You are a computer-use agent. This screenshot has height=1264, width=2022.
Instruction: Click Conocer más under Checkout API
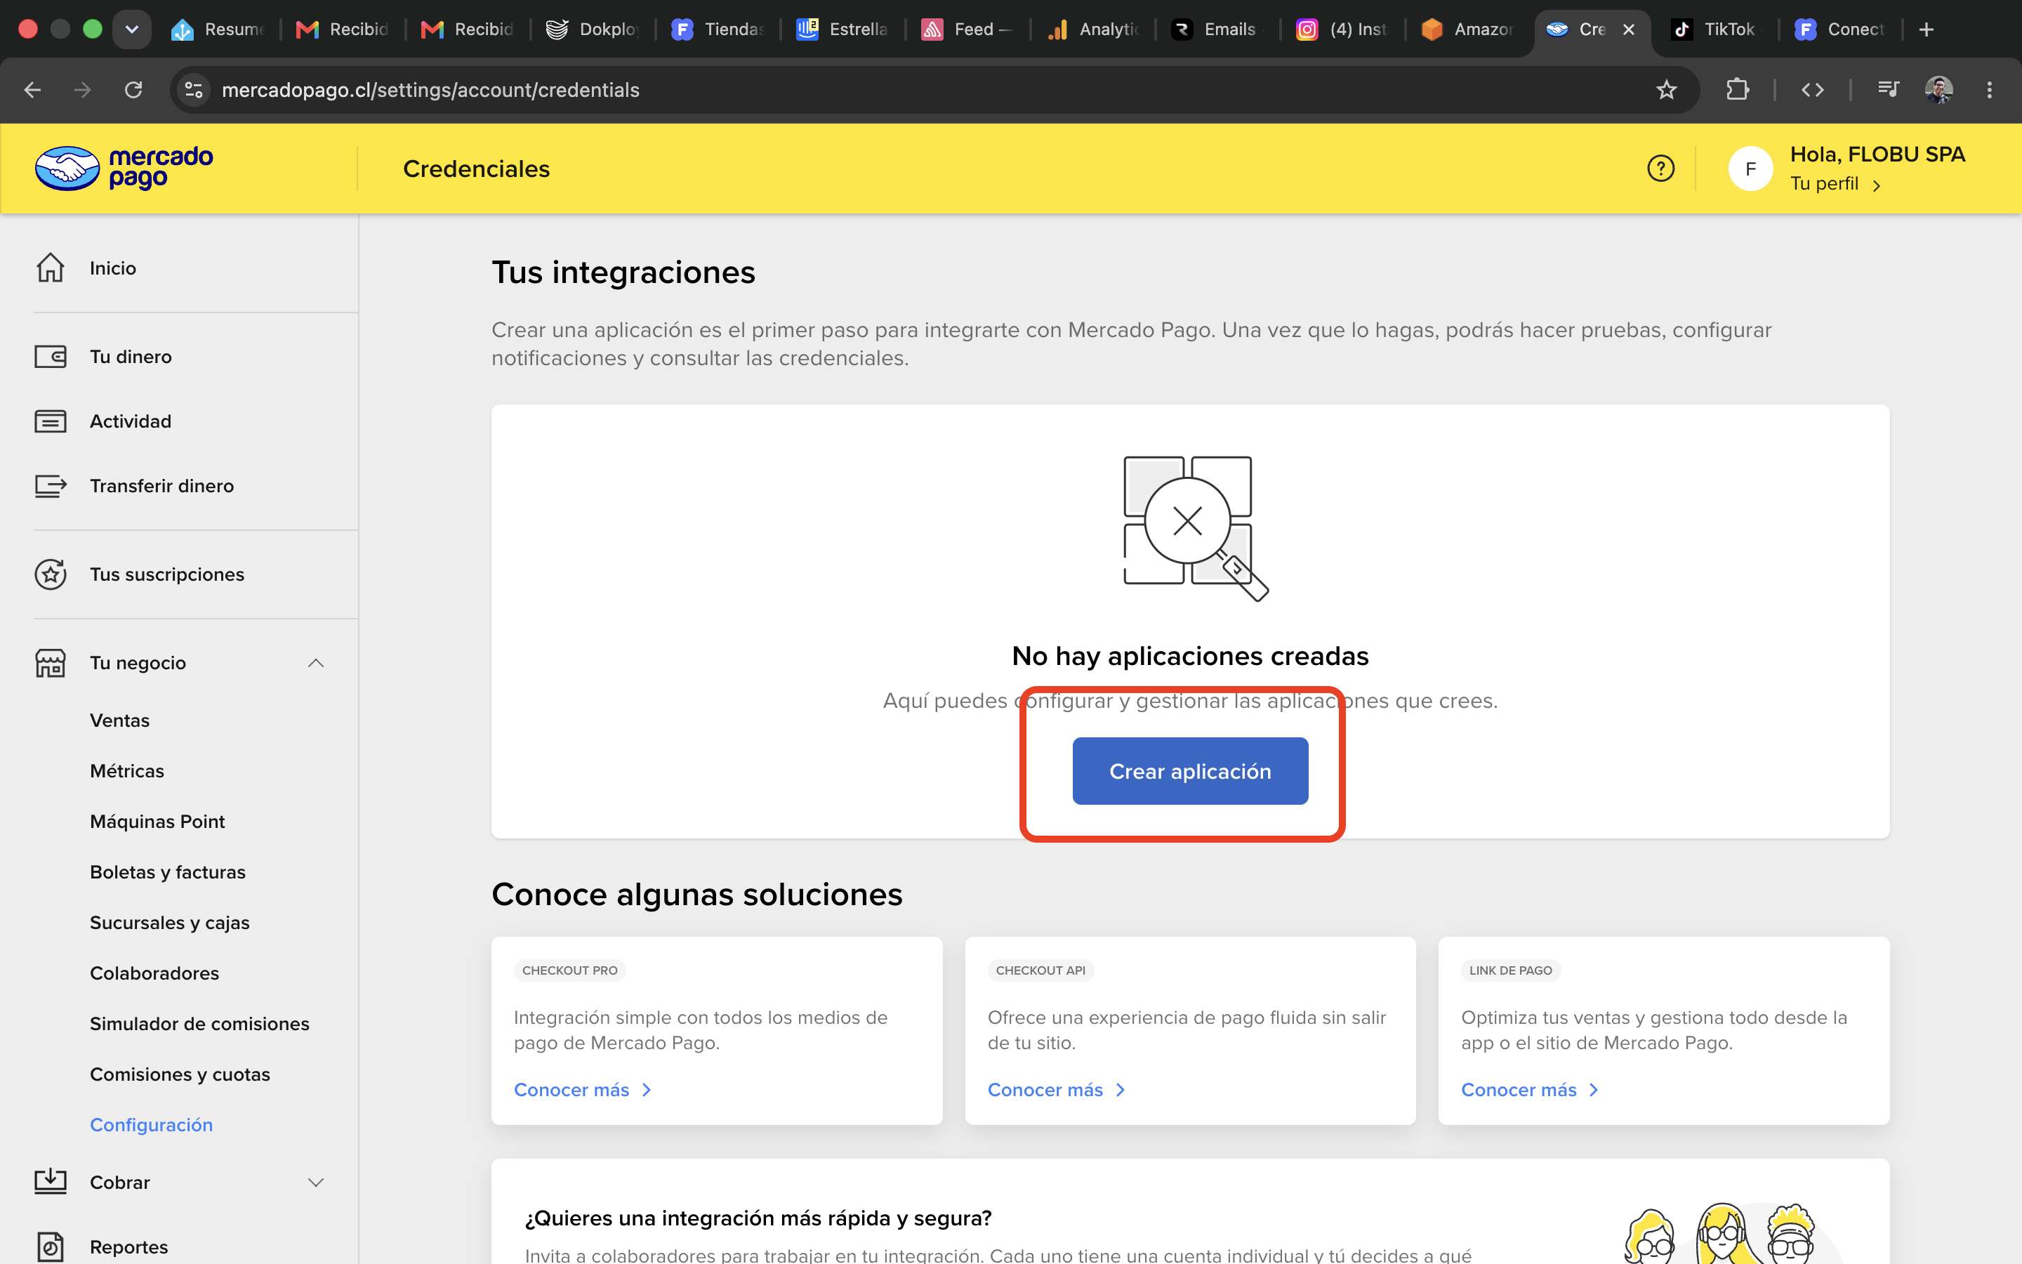pyautogui.click(x=1056, y=1090)
